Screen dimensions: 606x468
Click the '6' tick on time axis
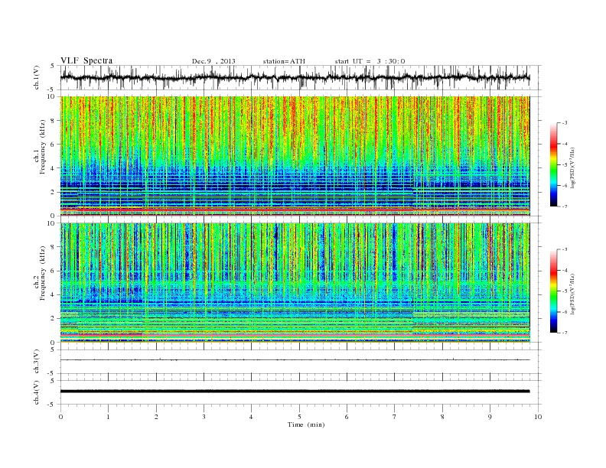(x=347, y=417)
